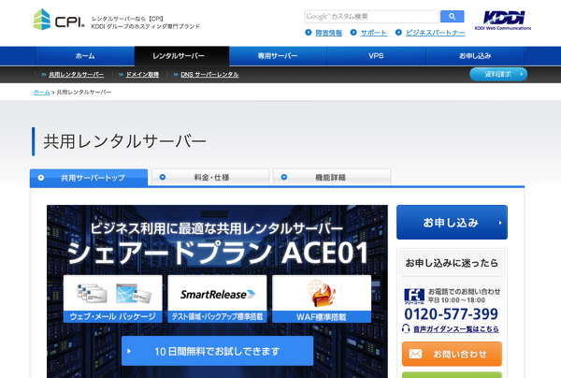The image size is (561, 378).
Task: Click the circle icon on 料金・仕様 tab
Action: (163, 177)
